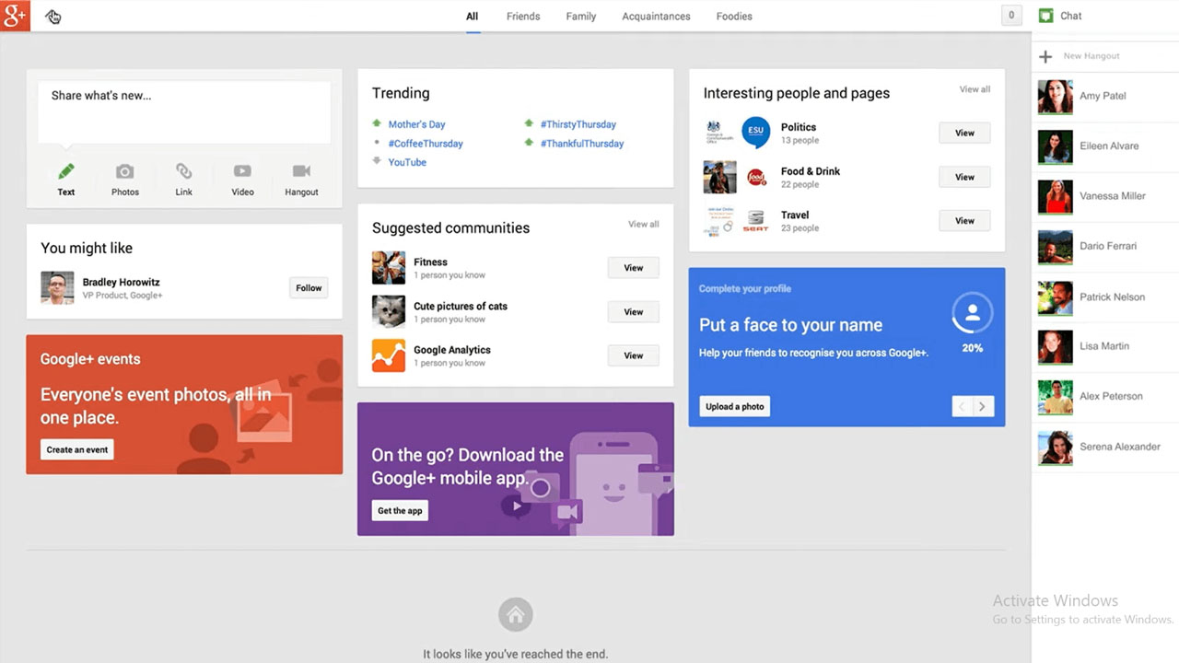Open Serena Alexander's chat avatar

click(1056, 447)
